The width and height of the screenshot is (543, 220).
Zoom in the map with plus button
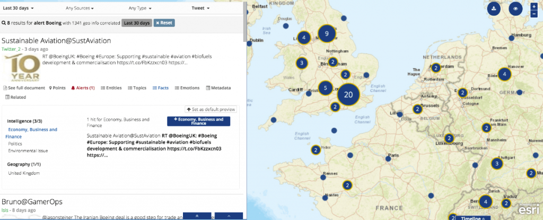click(533, 6)
